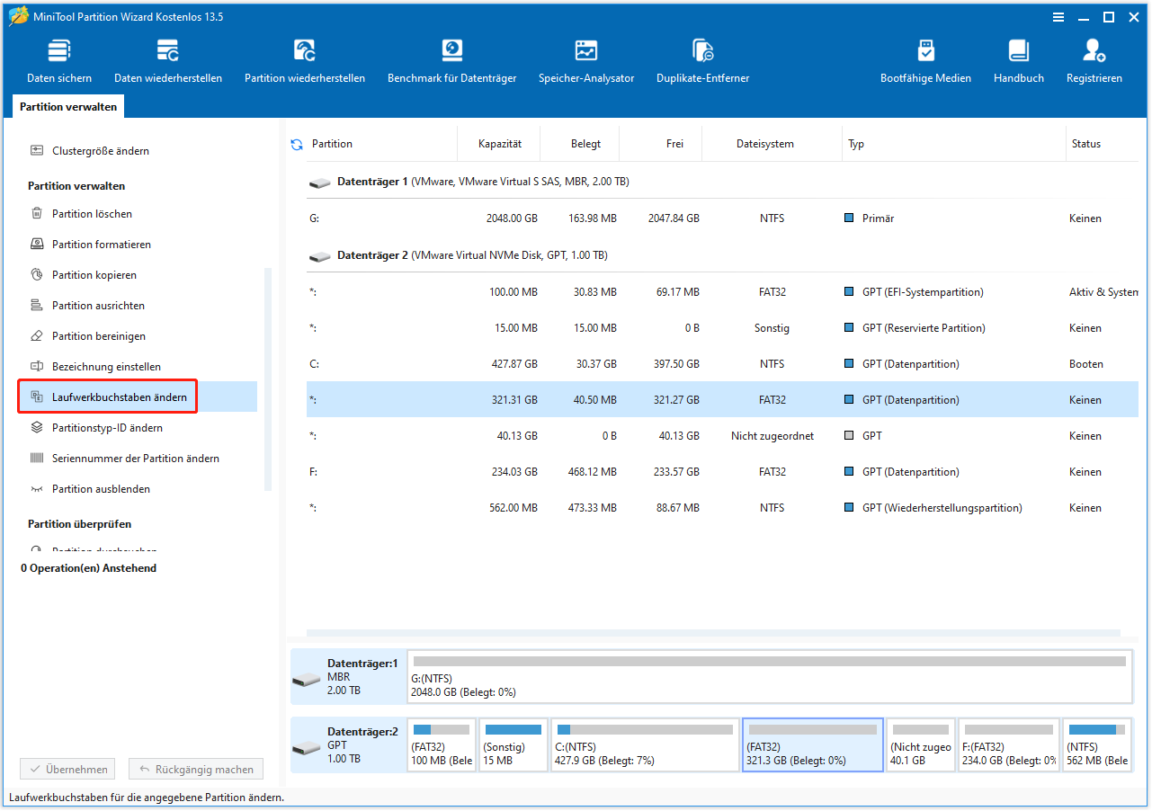Refresh the partition list
The width and height of the screenshot is (1152, 811).
point(297,143)
